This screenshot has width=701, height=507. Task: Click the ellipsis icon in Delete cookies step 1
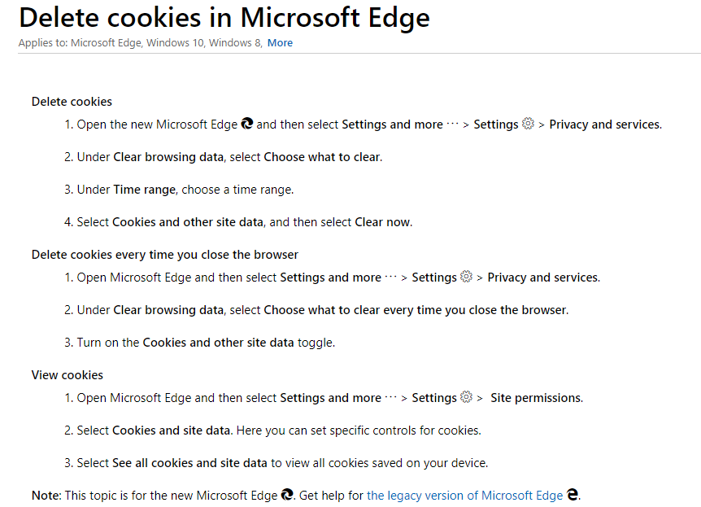pyautogui.click(x=452, y=125)
